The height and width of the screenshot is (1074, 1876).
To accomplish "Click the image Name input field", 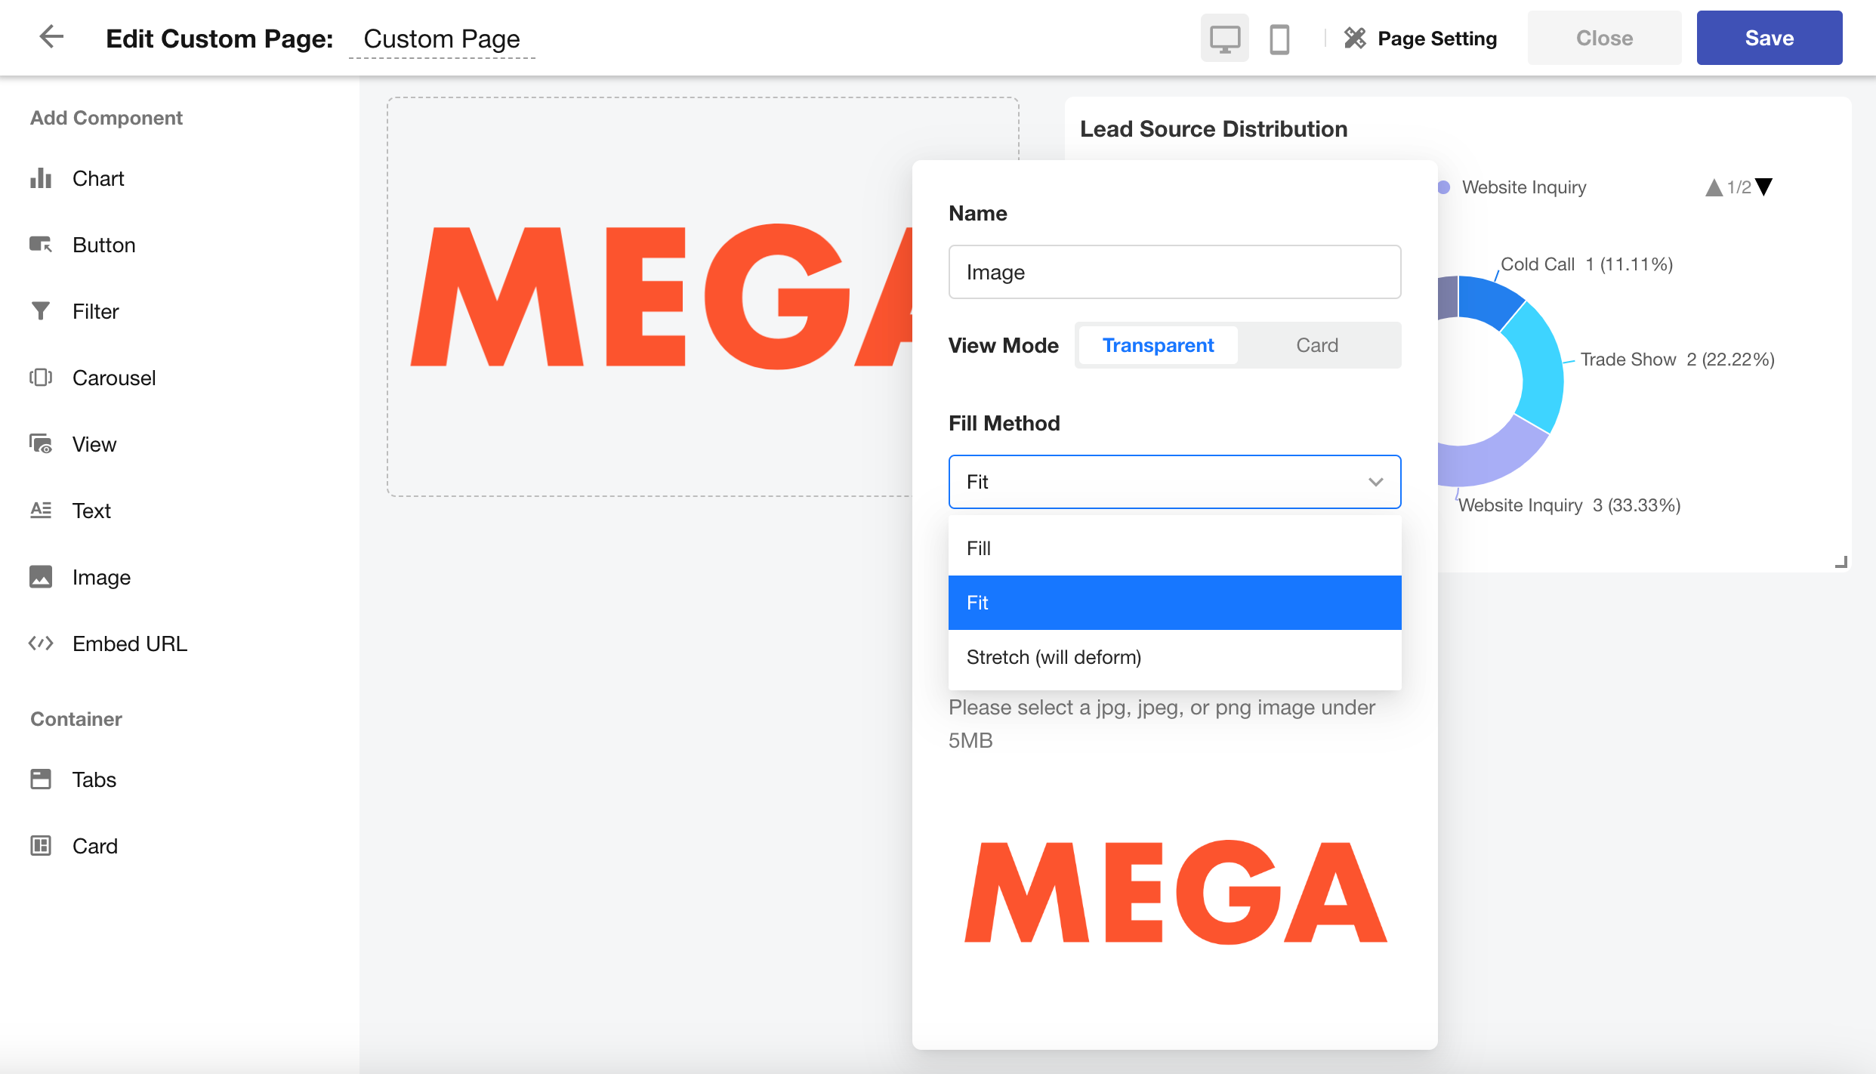I will click(x=1174, y=273).
